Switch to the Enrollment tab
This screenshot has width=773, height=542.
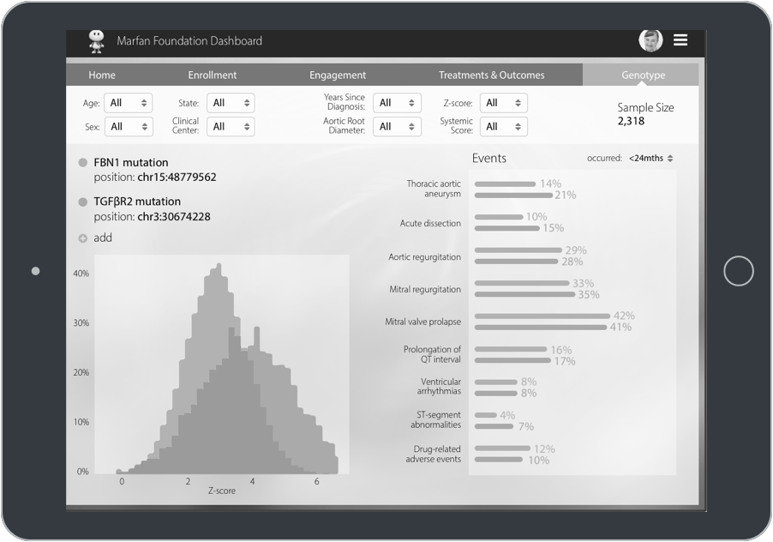pos(213,75)
